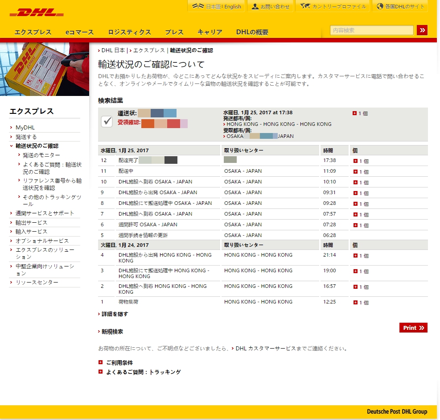The width and height of the screenshot is (440, 420).
Task: Open the キャリア top menu
Action: click(x=210, y=32)
